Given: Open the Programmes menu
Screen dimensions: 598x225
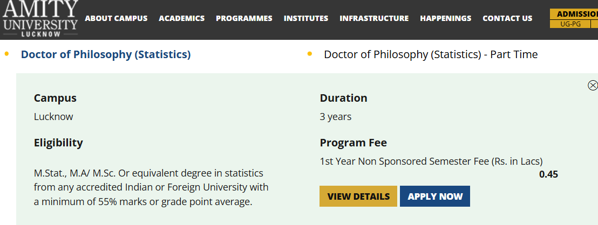Looking at the screenshot, I should (244, 18).
